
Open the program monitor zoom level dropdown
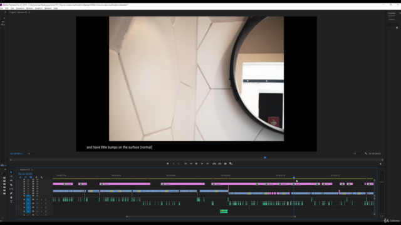[x=32, y=154]
